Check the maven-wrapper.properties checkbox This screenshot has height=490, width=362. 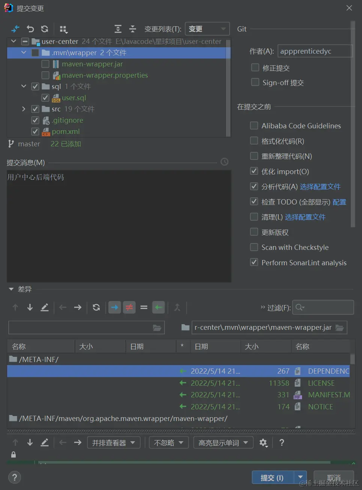click(45, 75)
